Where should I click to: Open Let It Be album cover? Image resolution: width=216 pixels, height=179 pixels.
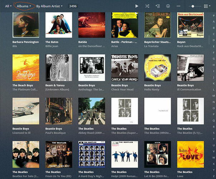pos(158,154)
